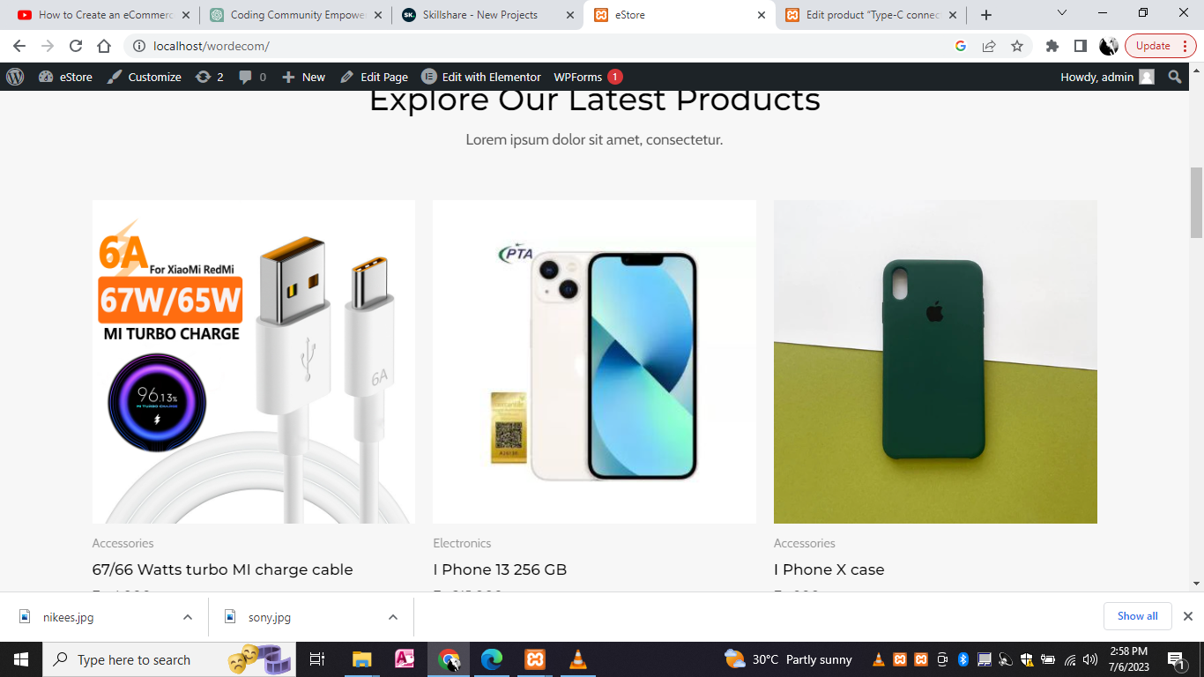Click the Chrome Update button

tap(1160, 46)
